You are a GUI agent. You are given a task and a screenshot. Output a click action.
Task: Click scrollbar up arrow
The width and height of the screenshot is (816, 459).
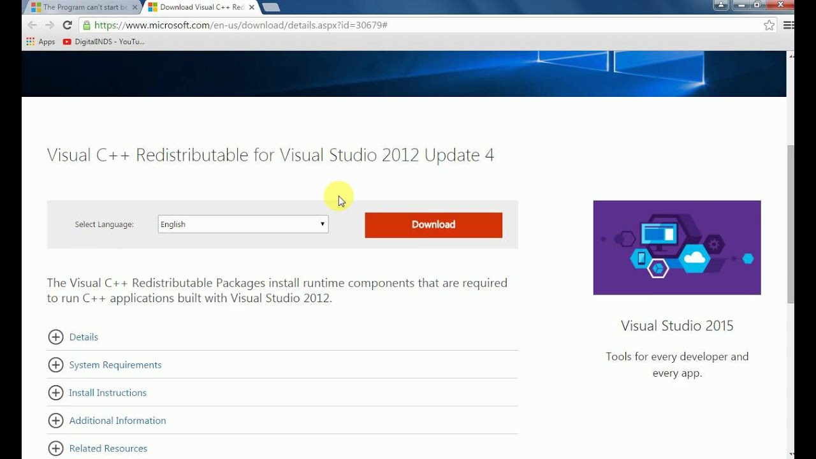point(791,55)
